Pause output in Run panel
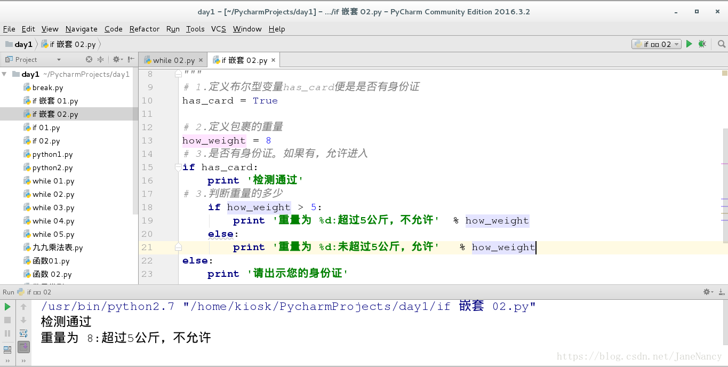This screenshot has height=367, width=728. click(7, 333)
